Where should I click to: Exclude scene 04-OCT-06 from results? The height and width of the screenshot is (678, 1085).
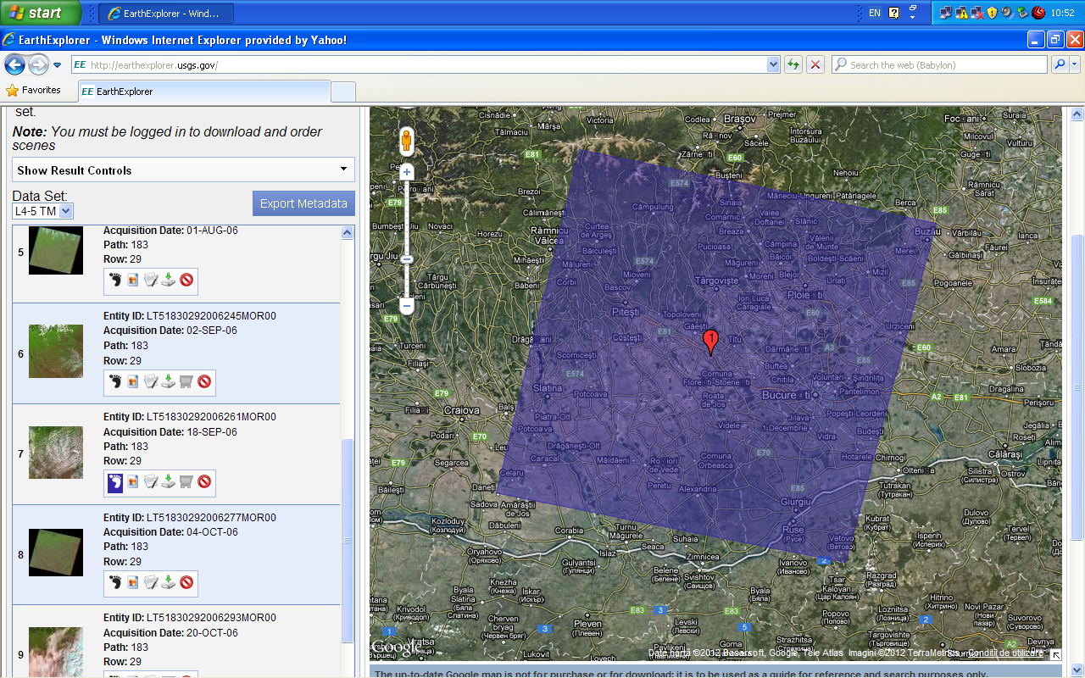(186, 582)
